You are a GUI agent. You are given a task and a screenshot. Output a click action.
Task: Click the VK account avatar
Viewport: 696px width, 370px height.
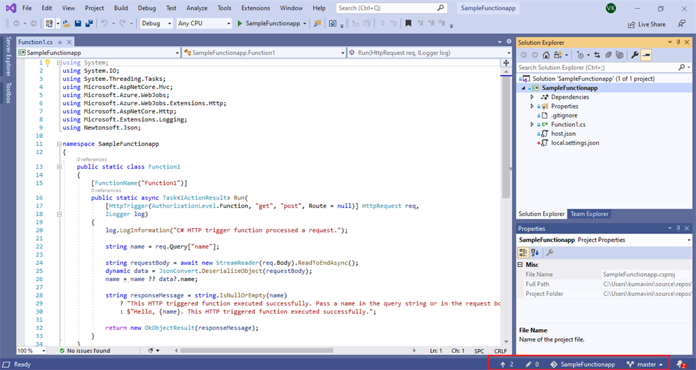[x=611, y=8]
